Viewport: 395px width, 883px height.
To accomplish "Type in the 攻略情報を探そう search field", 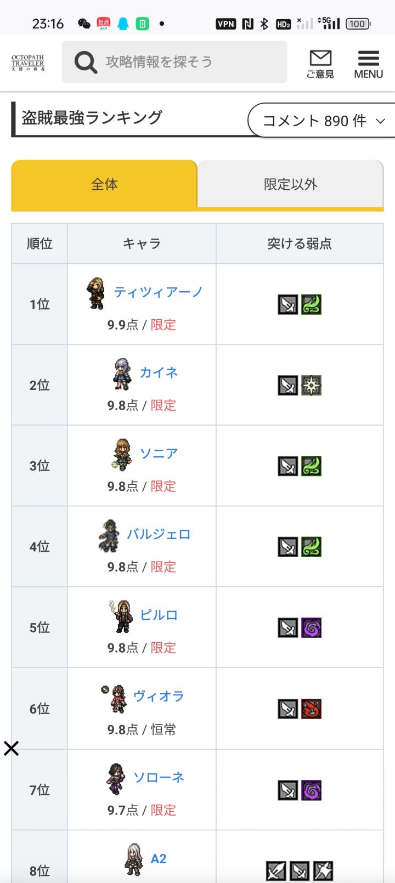I will [187, 62].
